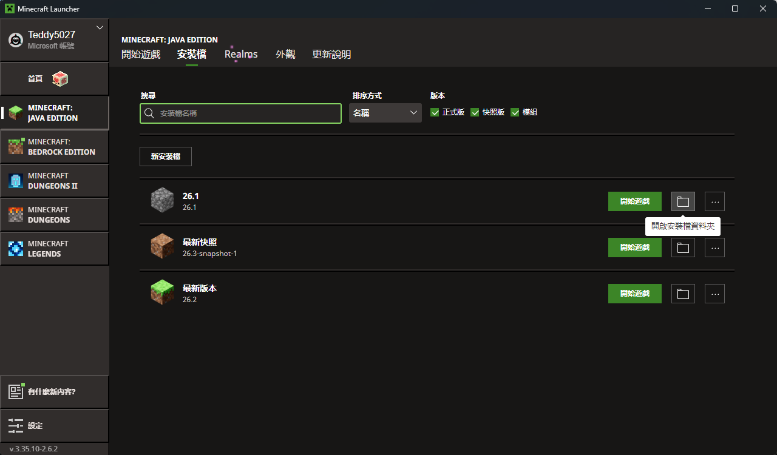Click the cobblestone block icon of 26.1
This screenshot has height=455, width=777.
click(162, 200)
